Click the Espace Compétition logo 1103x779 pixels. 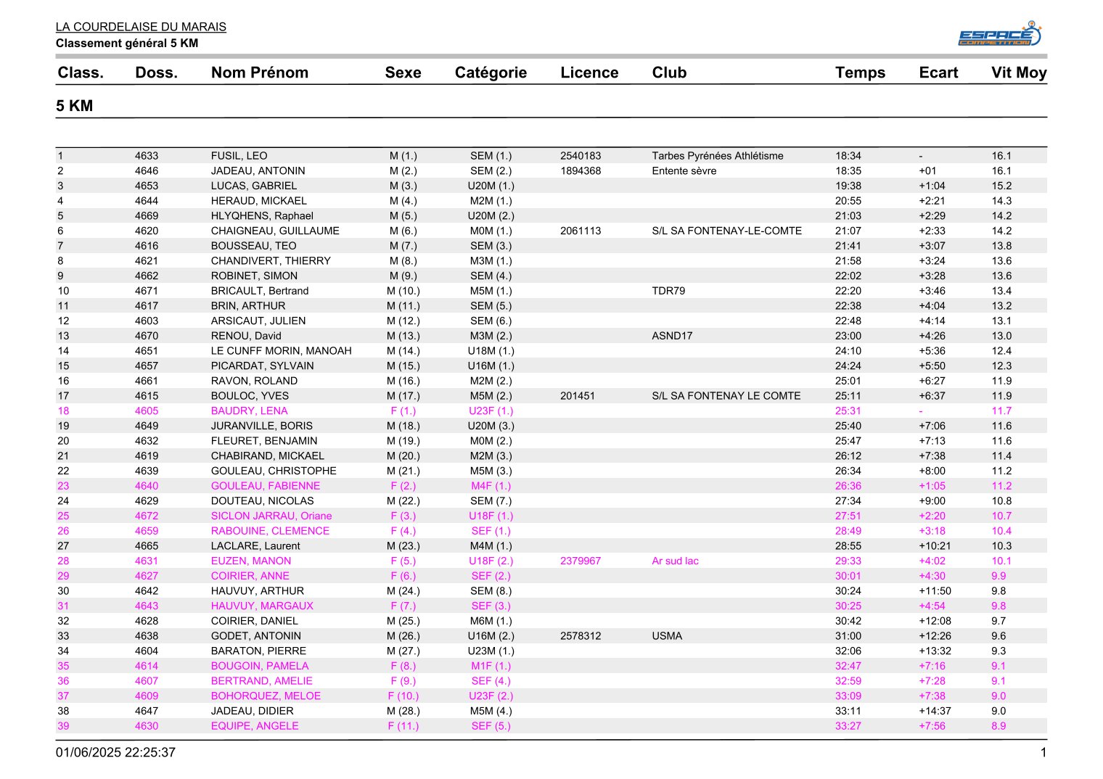pos(1000,34)
